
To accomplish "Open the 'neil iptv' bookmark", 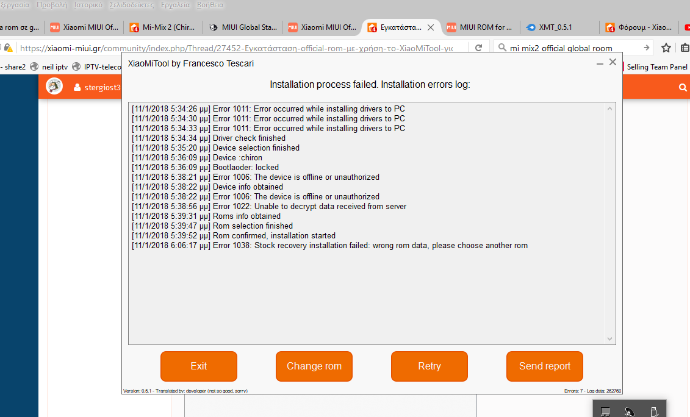I will [49, 67].
